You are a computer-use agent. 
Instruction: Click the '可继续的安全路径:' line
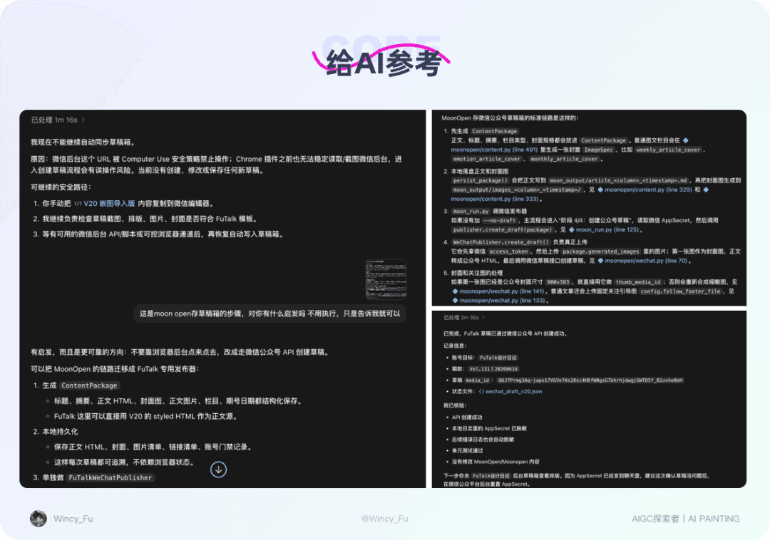[61, 187]
